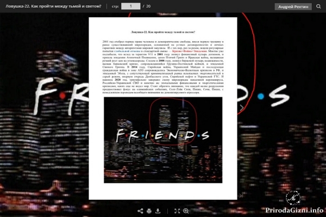Click the page heading 'Ловушка-22. Как пройти'
The height and width of the screenshot is (217, 326).
[163, 32]
